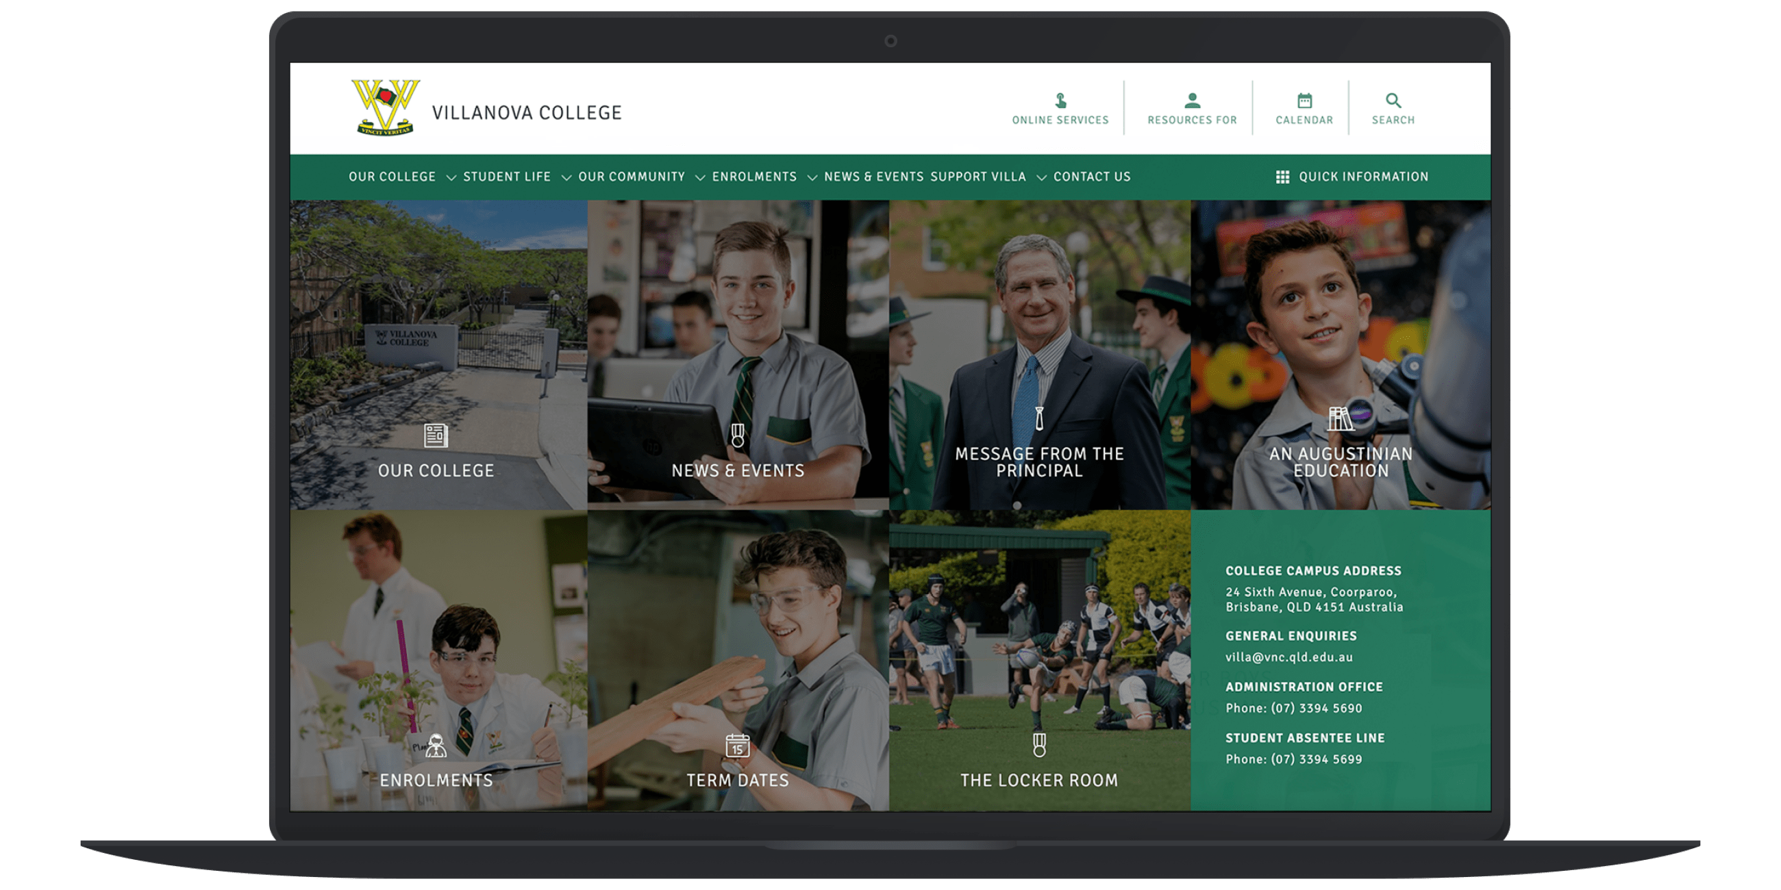1781x890 pixels.
Task: Open The Locker Room tile
Action: click(x=1038, y=780)
